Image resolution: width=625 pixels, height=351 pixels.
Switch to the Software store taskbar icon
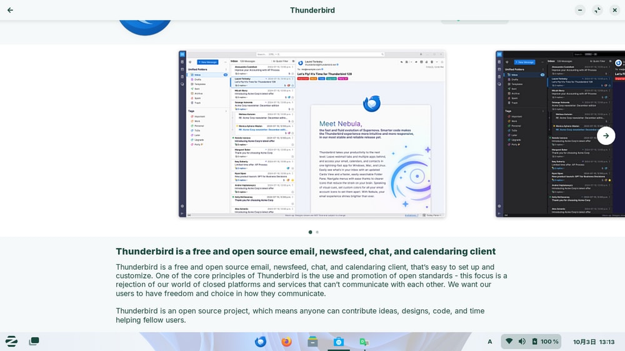click(339, 342)
